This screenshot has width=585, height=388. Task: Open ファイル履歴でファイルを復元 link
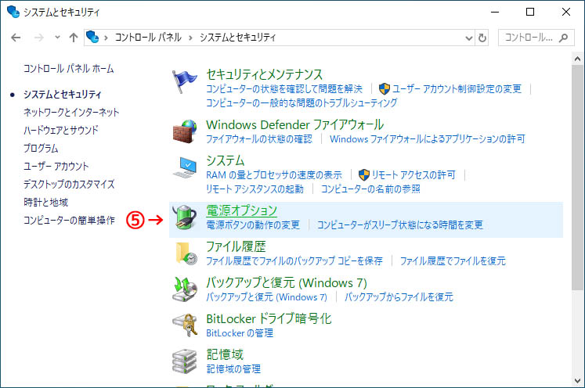click(453, 261)
